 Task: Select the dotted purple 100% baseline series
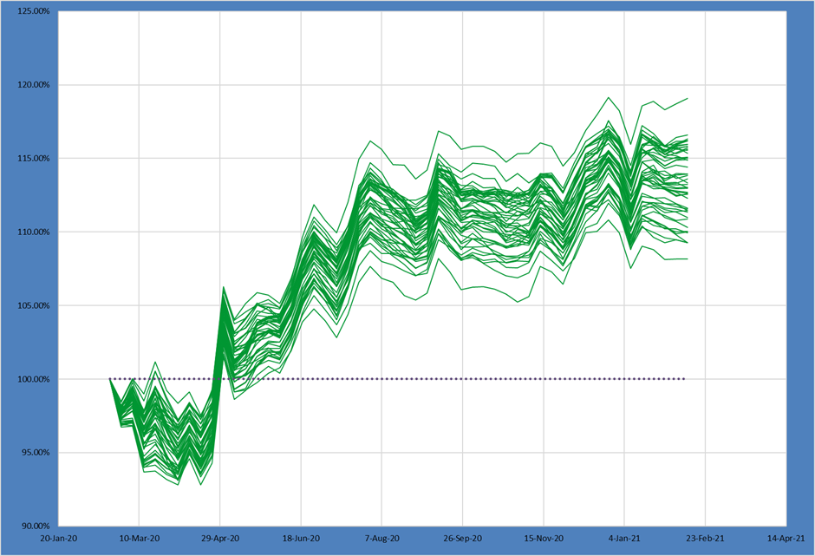click(397, 379)
